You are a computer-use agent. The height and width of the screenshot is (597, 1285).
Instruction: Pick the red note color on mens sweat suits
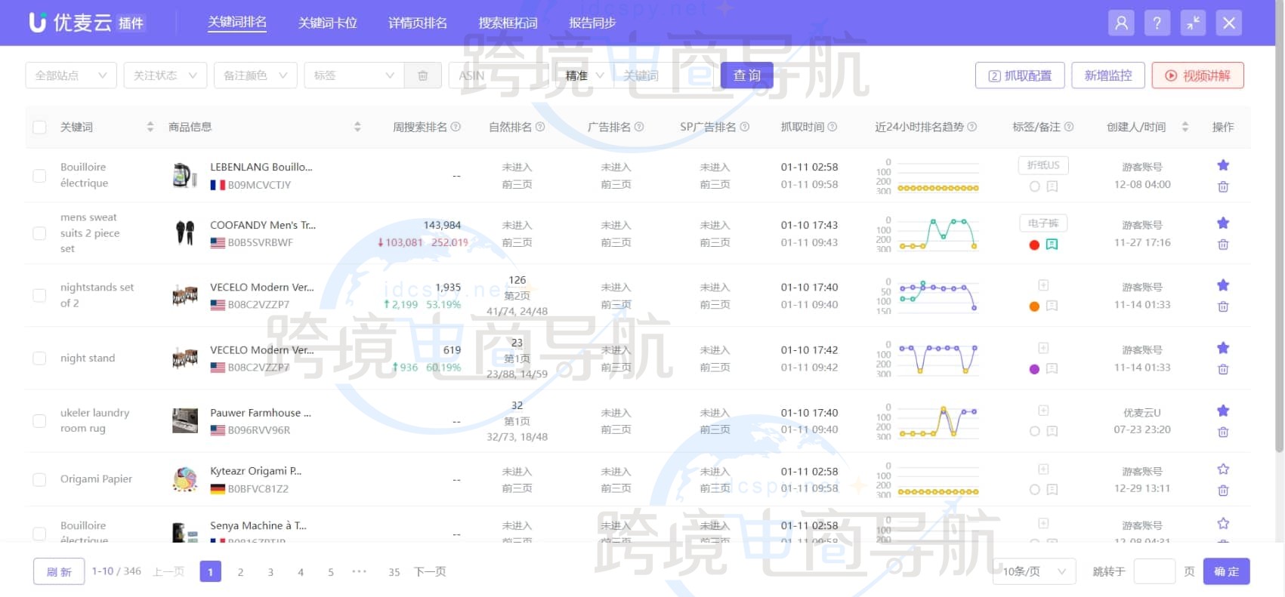(1034, 245)
